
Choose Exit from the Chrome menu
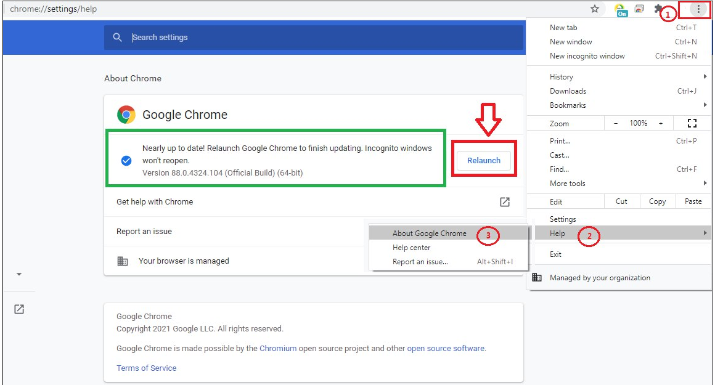point(619,254)
